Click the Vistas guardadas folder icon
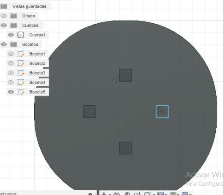This screenshot has height=195, width=223. pyautogui.click(x=3, y=6)
